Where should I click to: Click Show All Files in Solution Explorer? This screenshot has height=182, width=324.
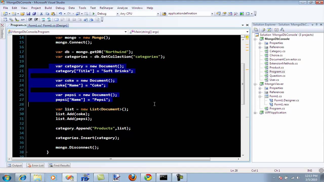(x=263, y=30)
